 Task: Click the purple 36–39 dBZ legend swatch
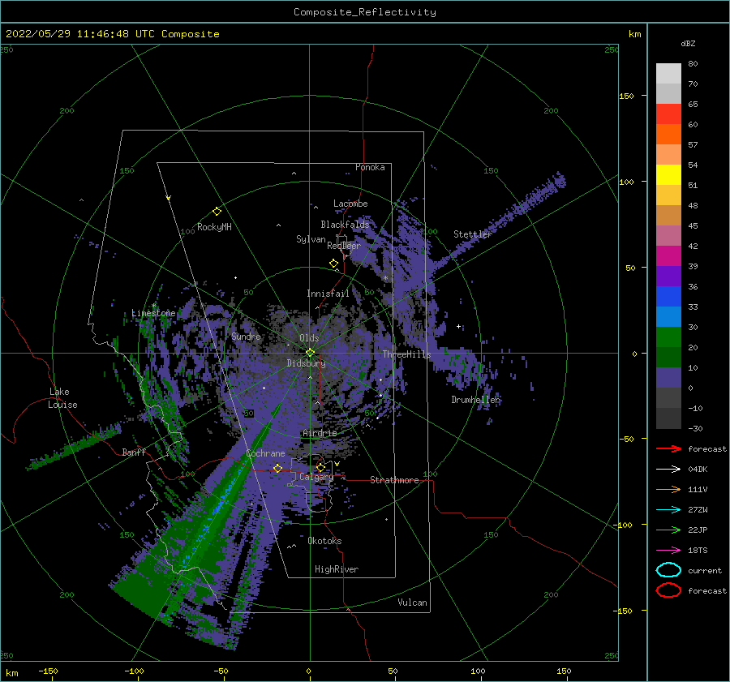(x=668, y=277)
